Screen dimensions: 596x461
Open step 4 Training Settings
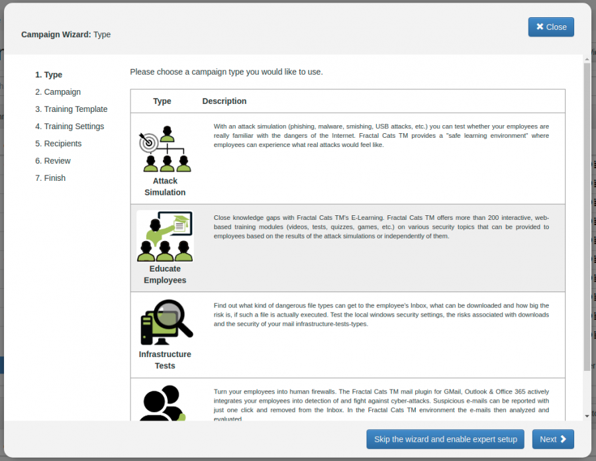coord(70,127)
